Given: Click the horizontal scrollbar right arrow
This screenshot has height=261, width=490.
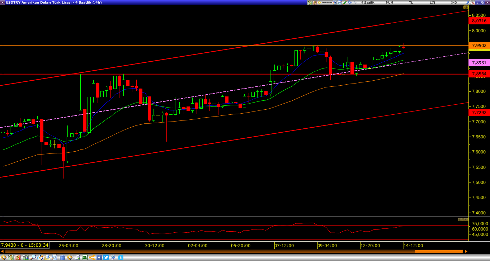Looking at the screenshot, I should [x=466, y=251].
